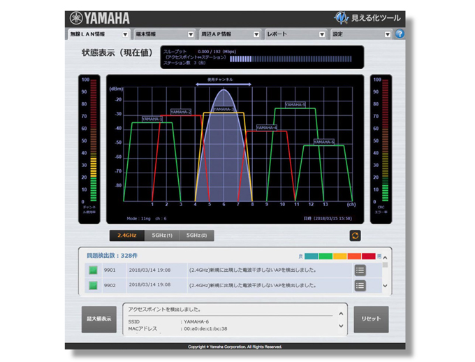
Task: Open the 端末情報 menu
Action: pyautogui.click(x=165, y=34)
